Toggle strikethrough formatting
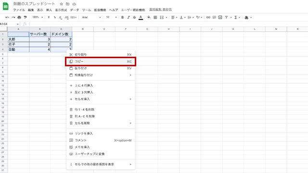The image size is (308, 173). 134,17
